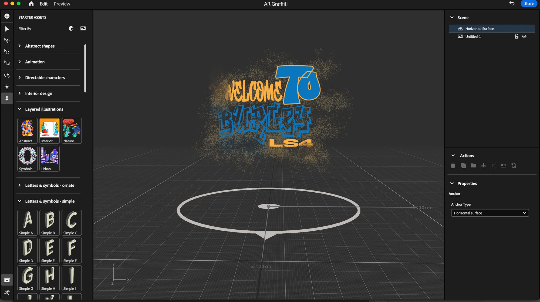Insert the Simple F letter asset
Viewport: 540px width, 302px height.
point(72,250)
